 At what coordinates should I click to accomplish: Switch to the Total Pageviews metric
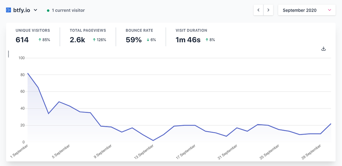click(88, 36)
